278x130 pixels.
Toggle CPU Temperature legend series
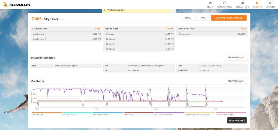click(78, 114)
